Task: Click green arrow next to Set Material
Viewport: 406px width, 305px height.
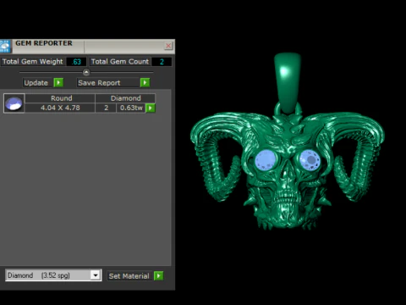Action: pos(159,275)
